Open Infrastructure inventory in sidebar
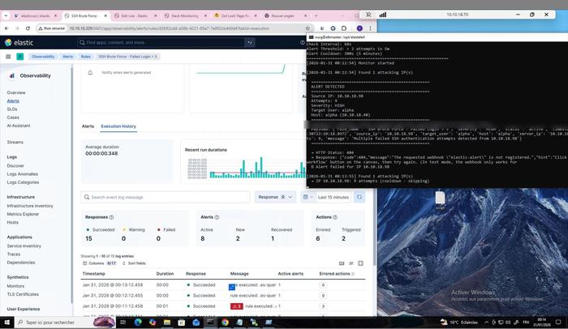 point(30,206)
